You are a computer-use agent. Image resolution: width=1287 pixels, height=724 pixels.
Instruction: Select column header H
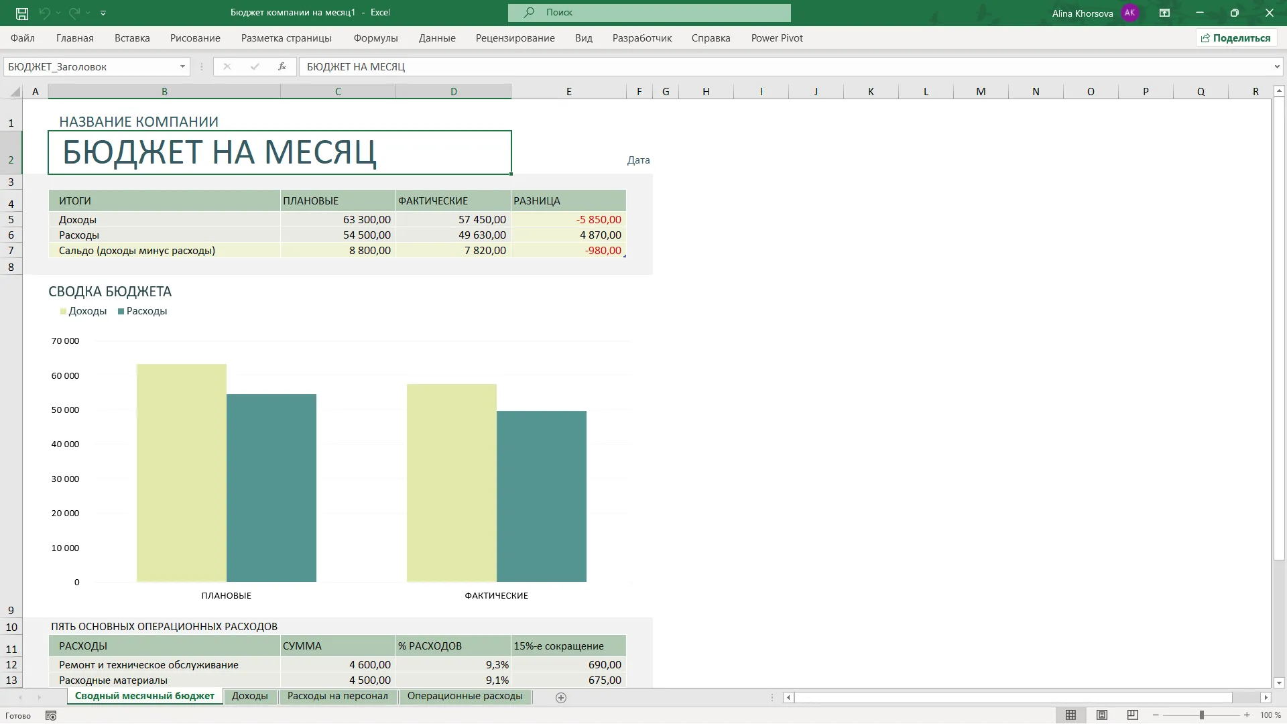click(x=706, y=92)
